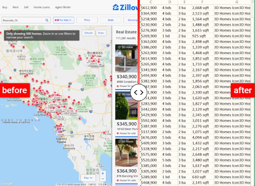Image resolution: width=255 pixels, height=186 pixels.
Task: Open the Rent menu
Action: click(x=16, y=7)
